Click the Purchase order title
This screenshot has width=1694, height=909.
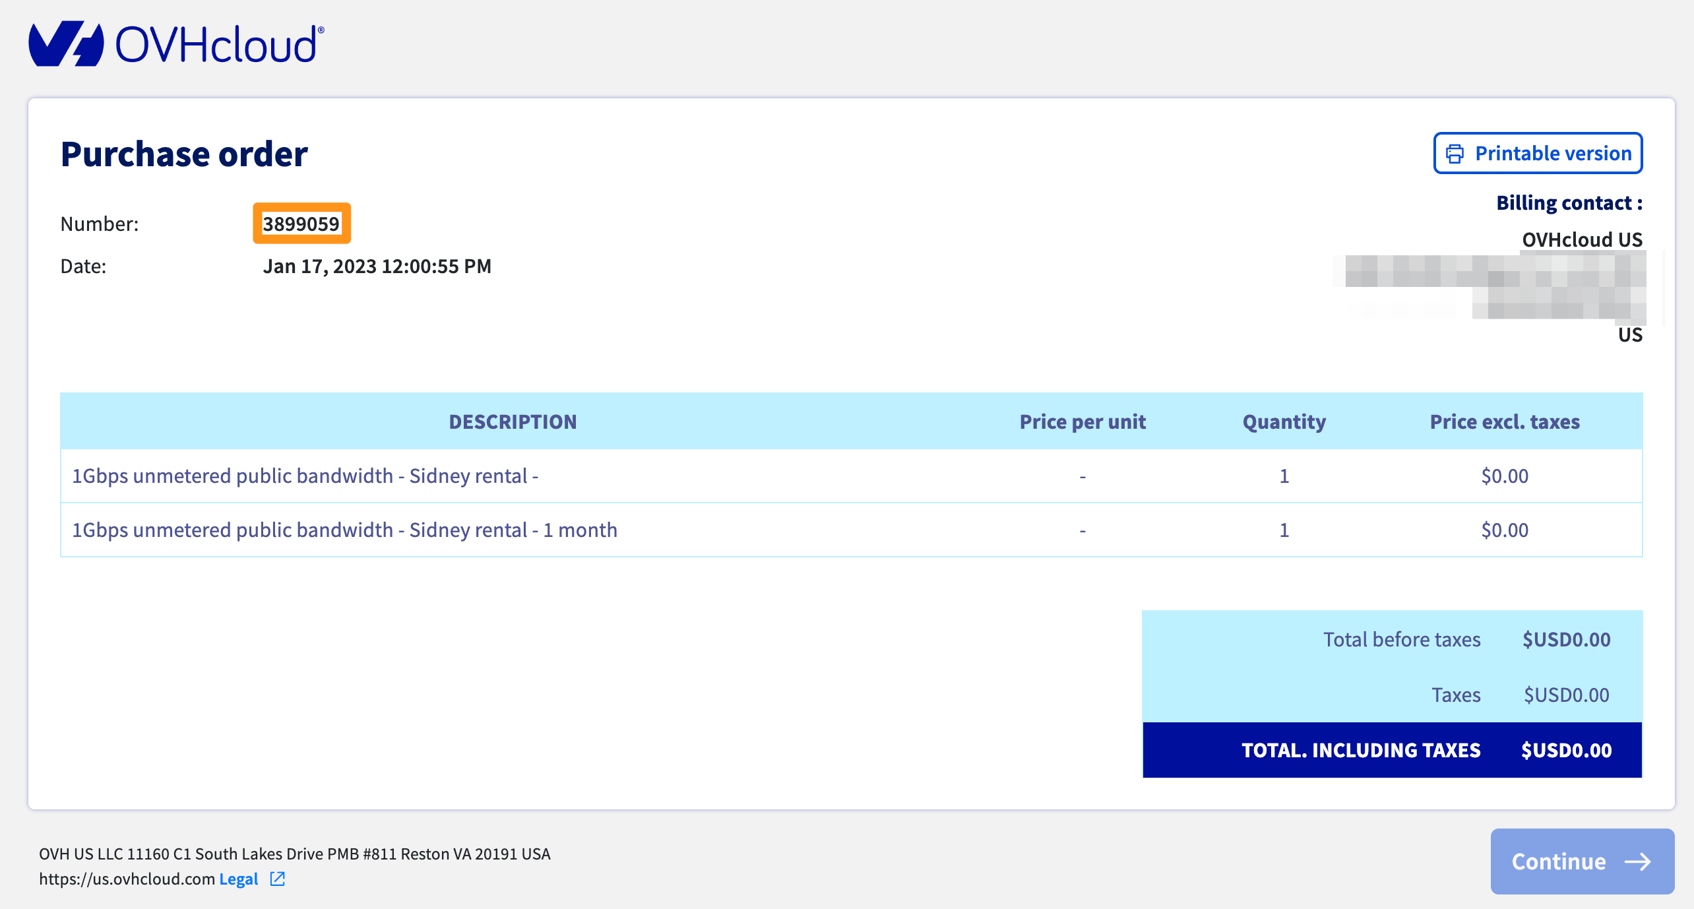click(184, 154)
